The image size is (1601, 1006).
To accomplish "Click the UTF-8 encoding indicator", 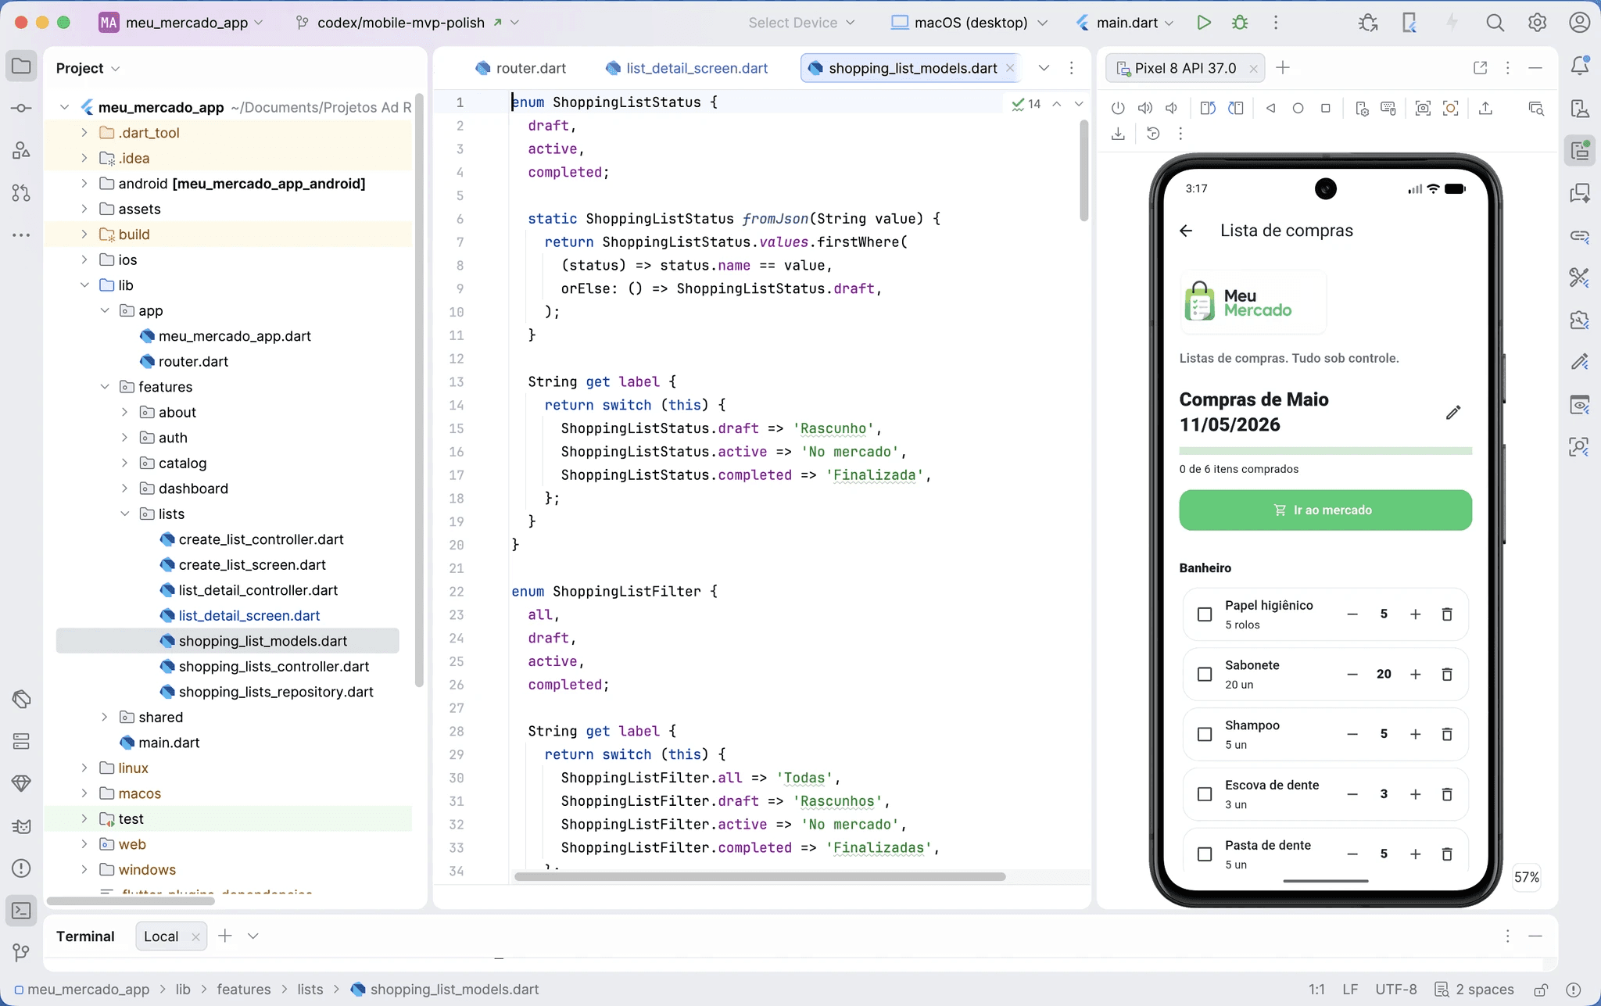I will coord(1396,990).
